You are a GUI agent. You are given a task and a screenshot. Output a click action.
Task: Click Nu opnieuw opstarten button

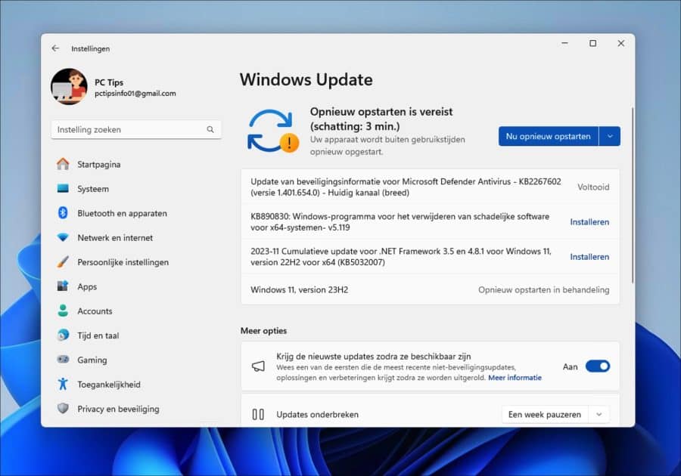(x=549, y=136)
